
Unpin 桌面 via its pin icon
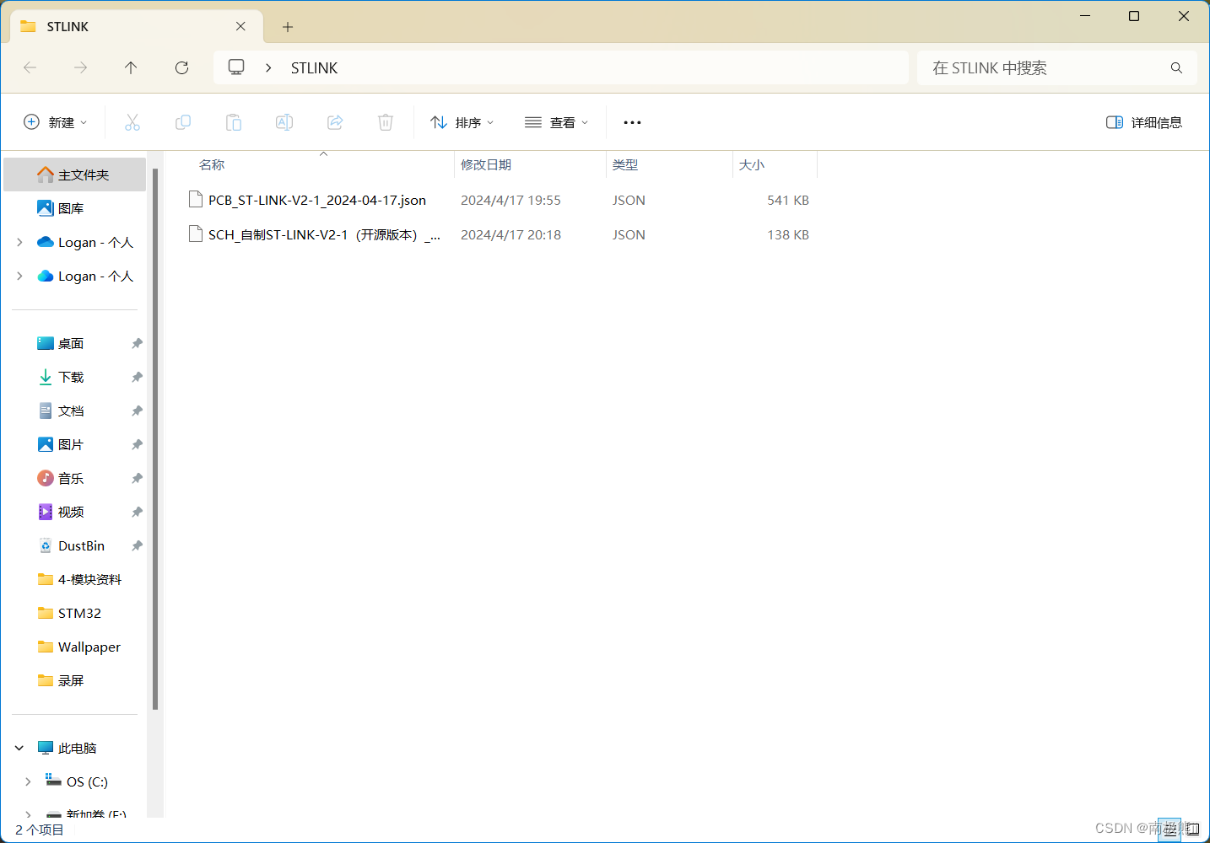coord(137,343)
